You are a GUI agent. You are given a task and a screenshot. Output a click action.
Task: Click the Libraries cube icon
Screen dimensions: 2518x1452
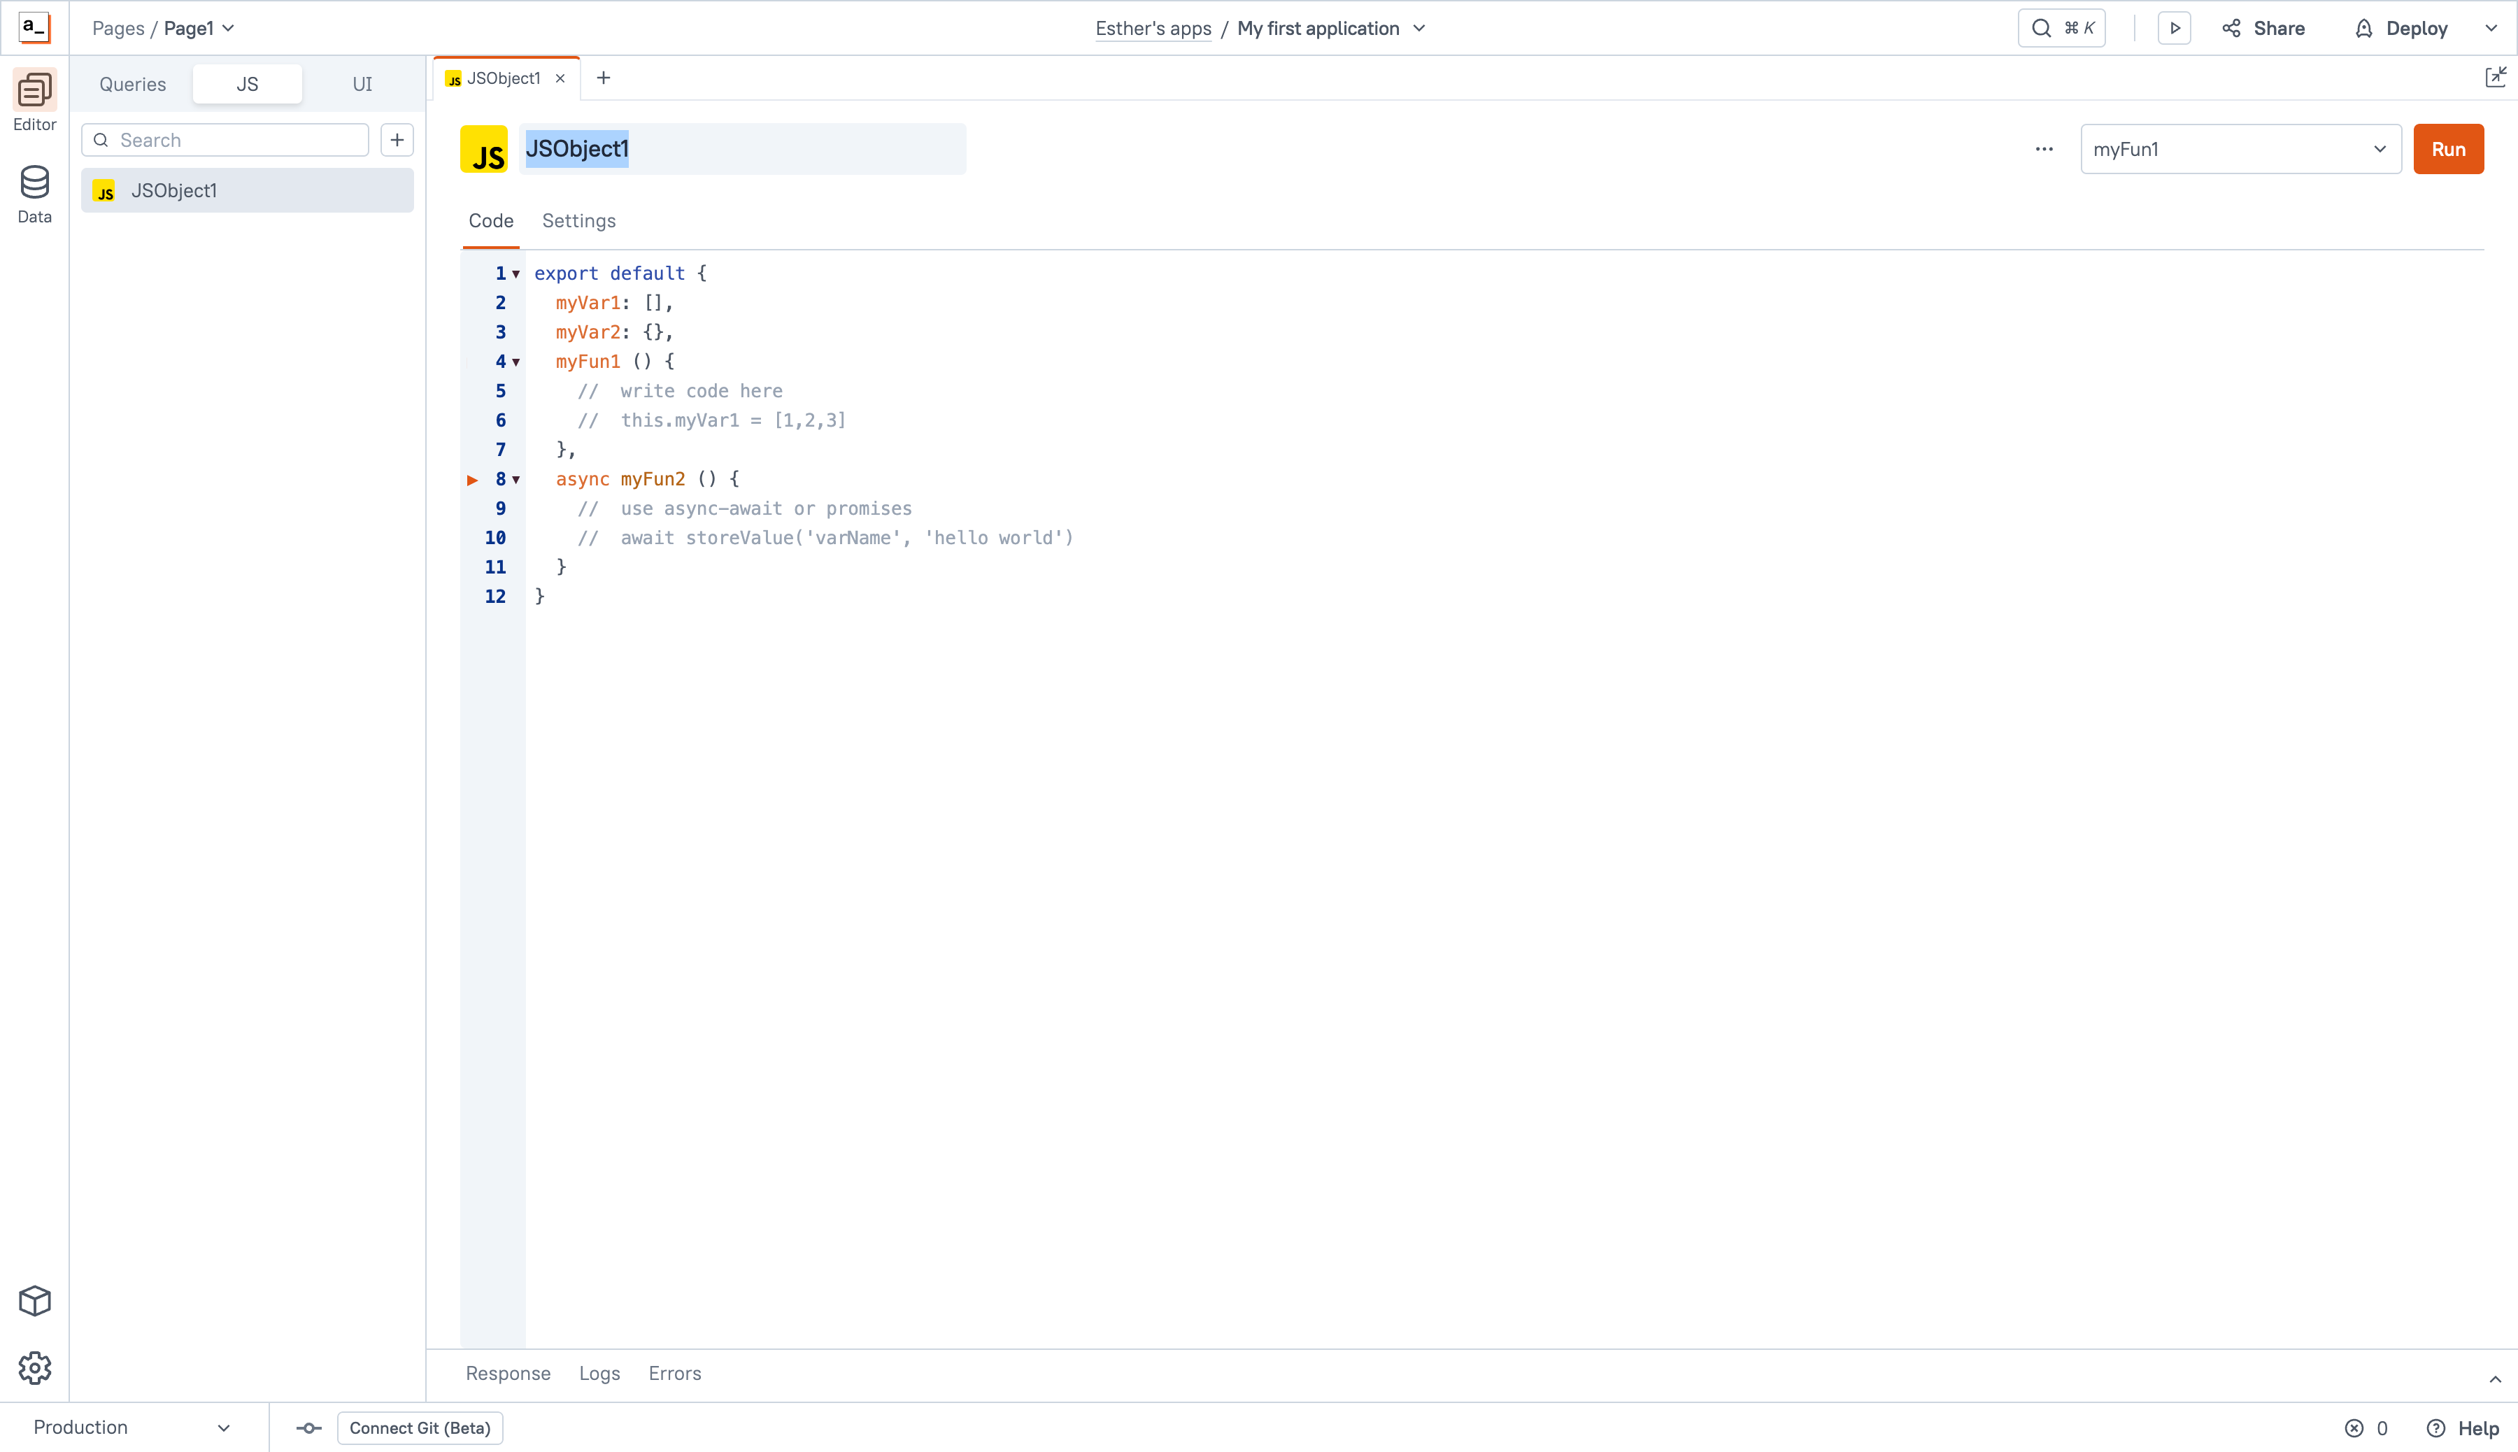click(x=34, y=1300)
